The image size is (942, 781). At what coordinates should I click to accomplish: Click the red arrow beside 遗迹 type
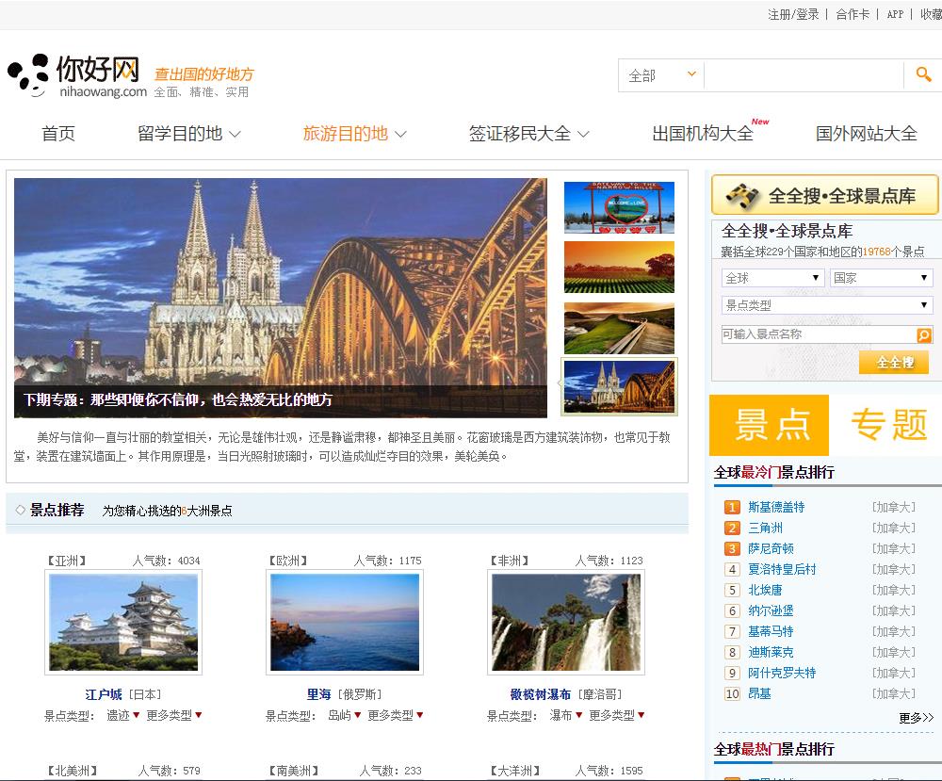[137, 715]
